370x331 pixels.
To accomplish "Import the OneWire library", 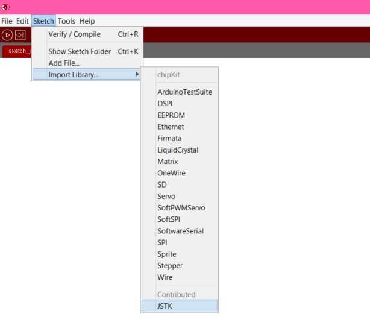I will (x=180, y=173).
